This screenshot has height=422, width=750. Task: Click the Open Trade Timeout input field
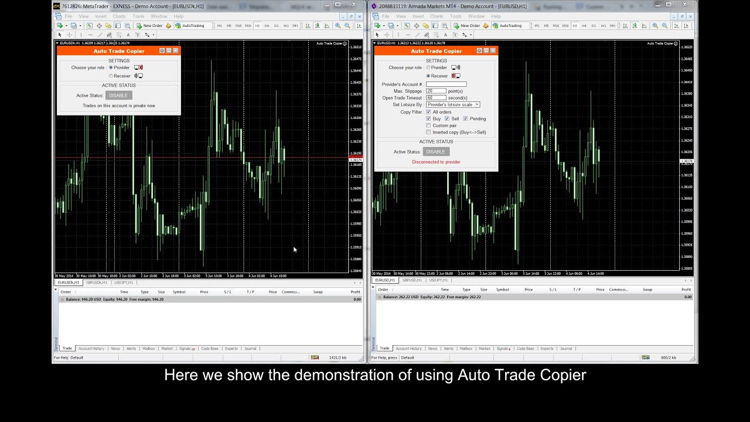[x=436, y=98]
